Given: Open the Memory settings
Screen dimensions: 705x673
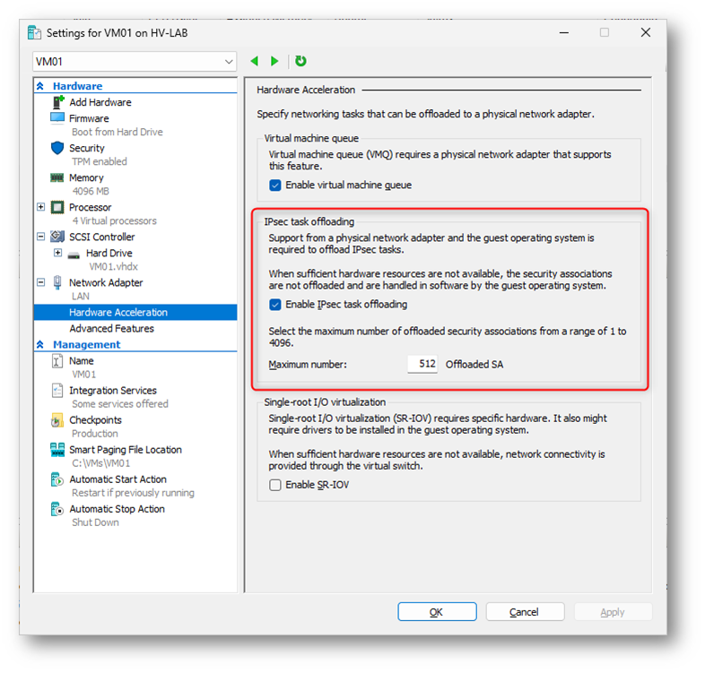Looking at the screenshot, I should (86, 178).
